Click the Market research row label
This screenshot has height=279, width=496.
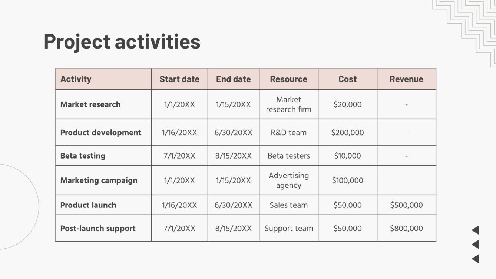[x=90, y=104]
